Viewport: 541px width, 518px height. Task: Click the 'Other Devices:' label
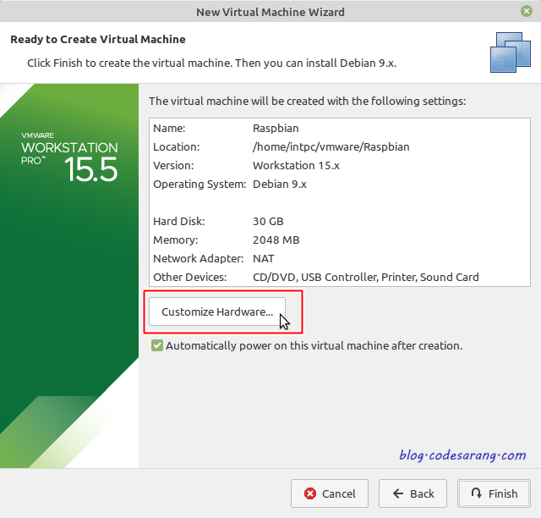point(190,277)
